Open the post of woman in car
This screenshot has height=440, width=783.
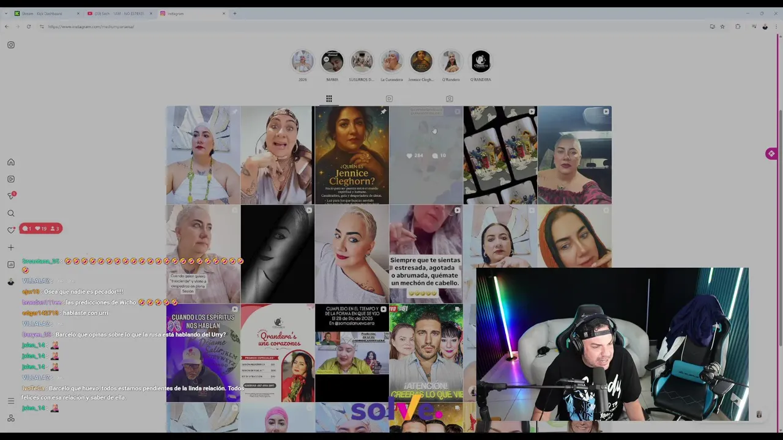tap(574, 155)
